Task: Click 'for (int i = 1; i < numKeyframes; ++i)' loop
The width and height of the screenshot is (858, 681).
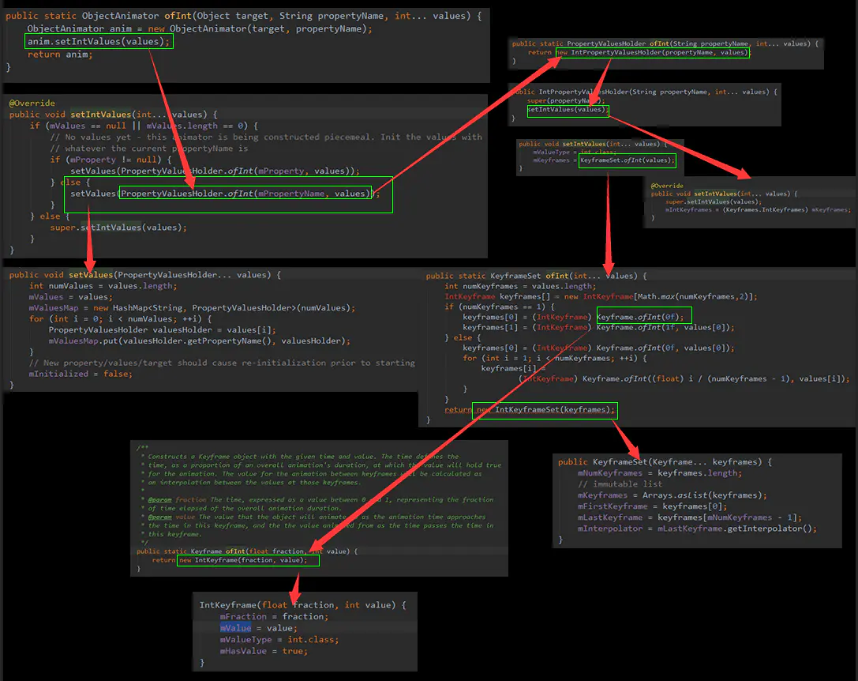Action: [x=555, y=359]
